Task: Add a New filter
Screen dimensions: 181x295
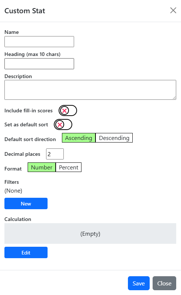Action: pyautogui.click(x=26, y=204)
